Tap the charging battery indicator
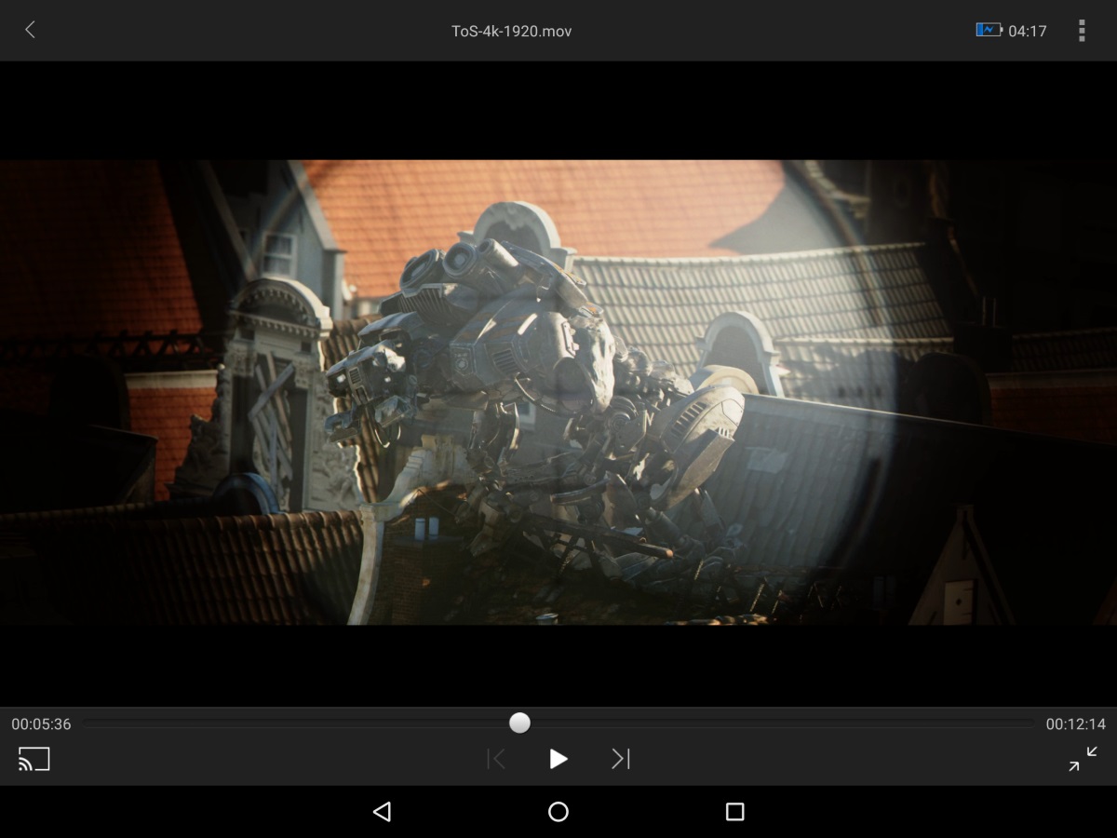 click(987, 30)
